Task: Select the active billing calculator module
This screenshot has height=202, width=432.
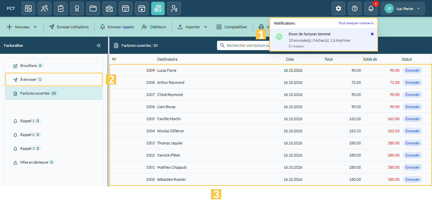Action: [x=158, y=8]
